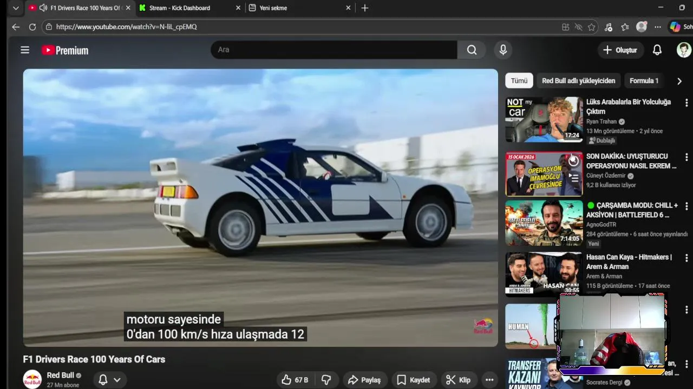The image size is (693, 389).
Task: Like the video with thumbs up 67 B
Action: pyautogui.click(x=295, y=380)
